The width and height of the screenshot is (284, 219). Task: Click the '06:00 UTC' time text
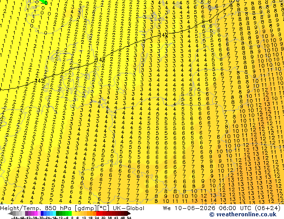tap(236, 208)
